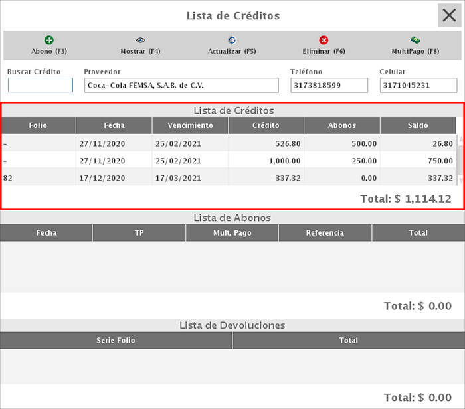This screenshot has width=465, height=409.
Task: Sort credits by Folio column header
Action: pos(38,125)
